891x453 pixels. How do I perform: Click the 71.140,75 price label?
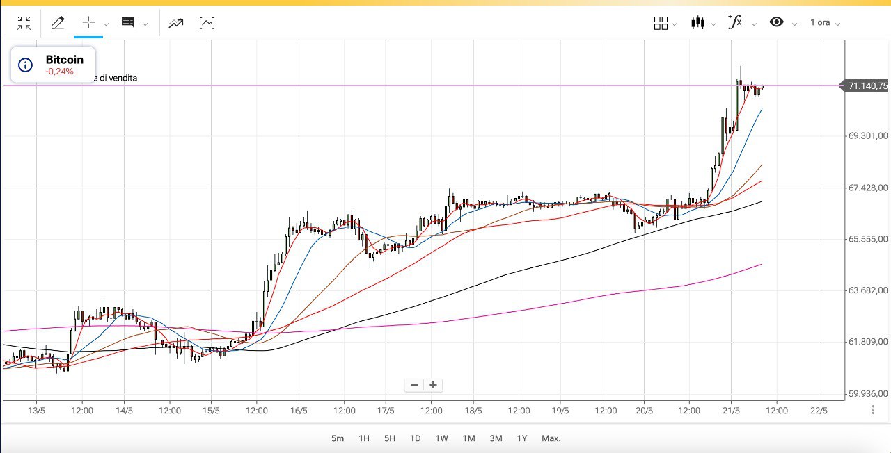867,86
